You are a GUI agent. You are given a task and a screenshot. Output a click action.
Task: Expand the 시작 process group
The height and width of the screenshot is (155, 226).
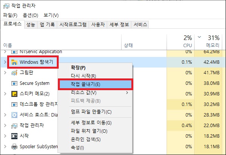5,136
